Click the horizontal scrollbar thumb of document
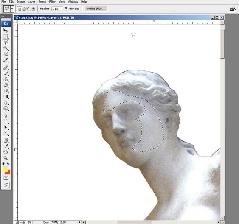Image resolution: width=239 pixels, height=224 pixels. [135, 222]
